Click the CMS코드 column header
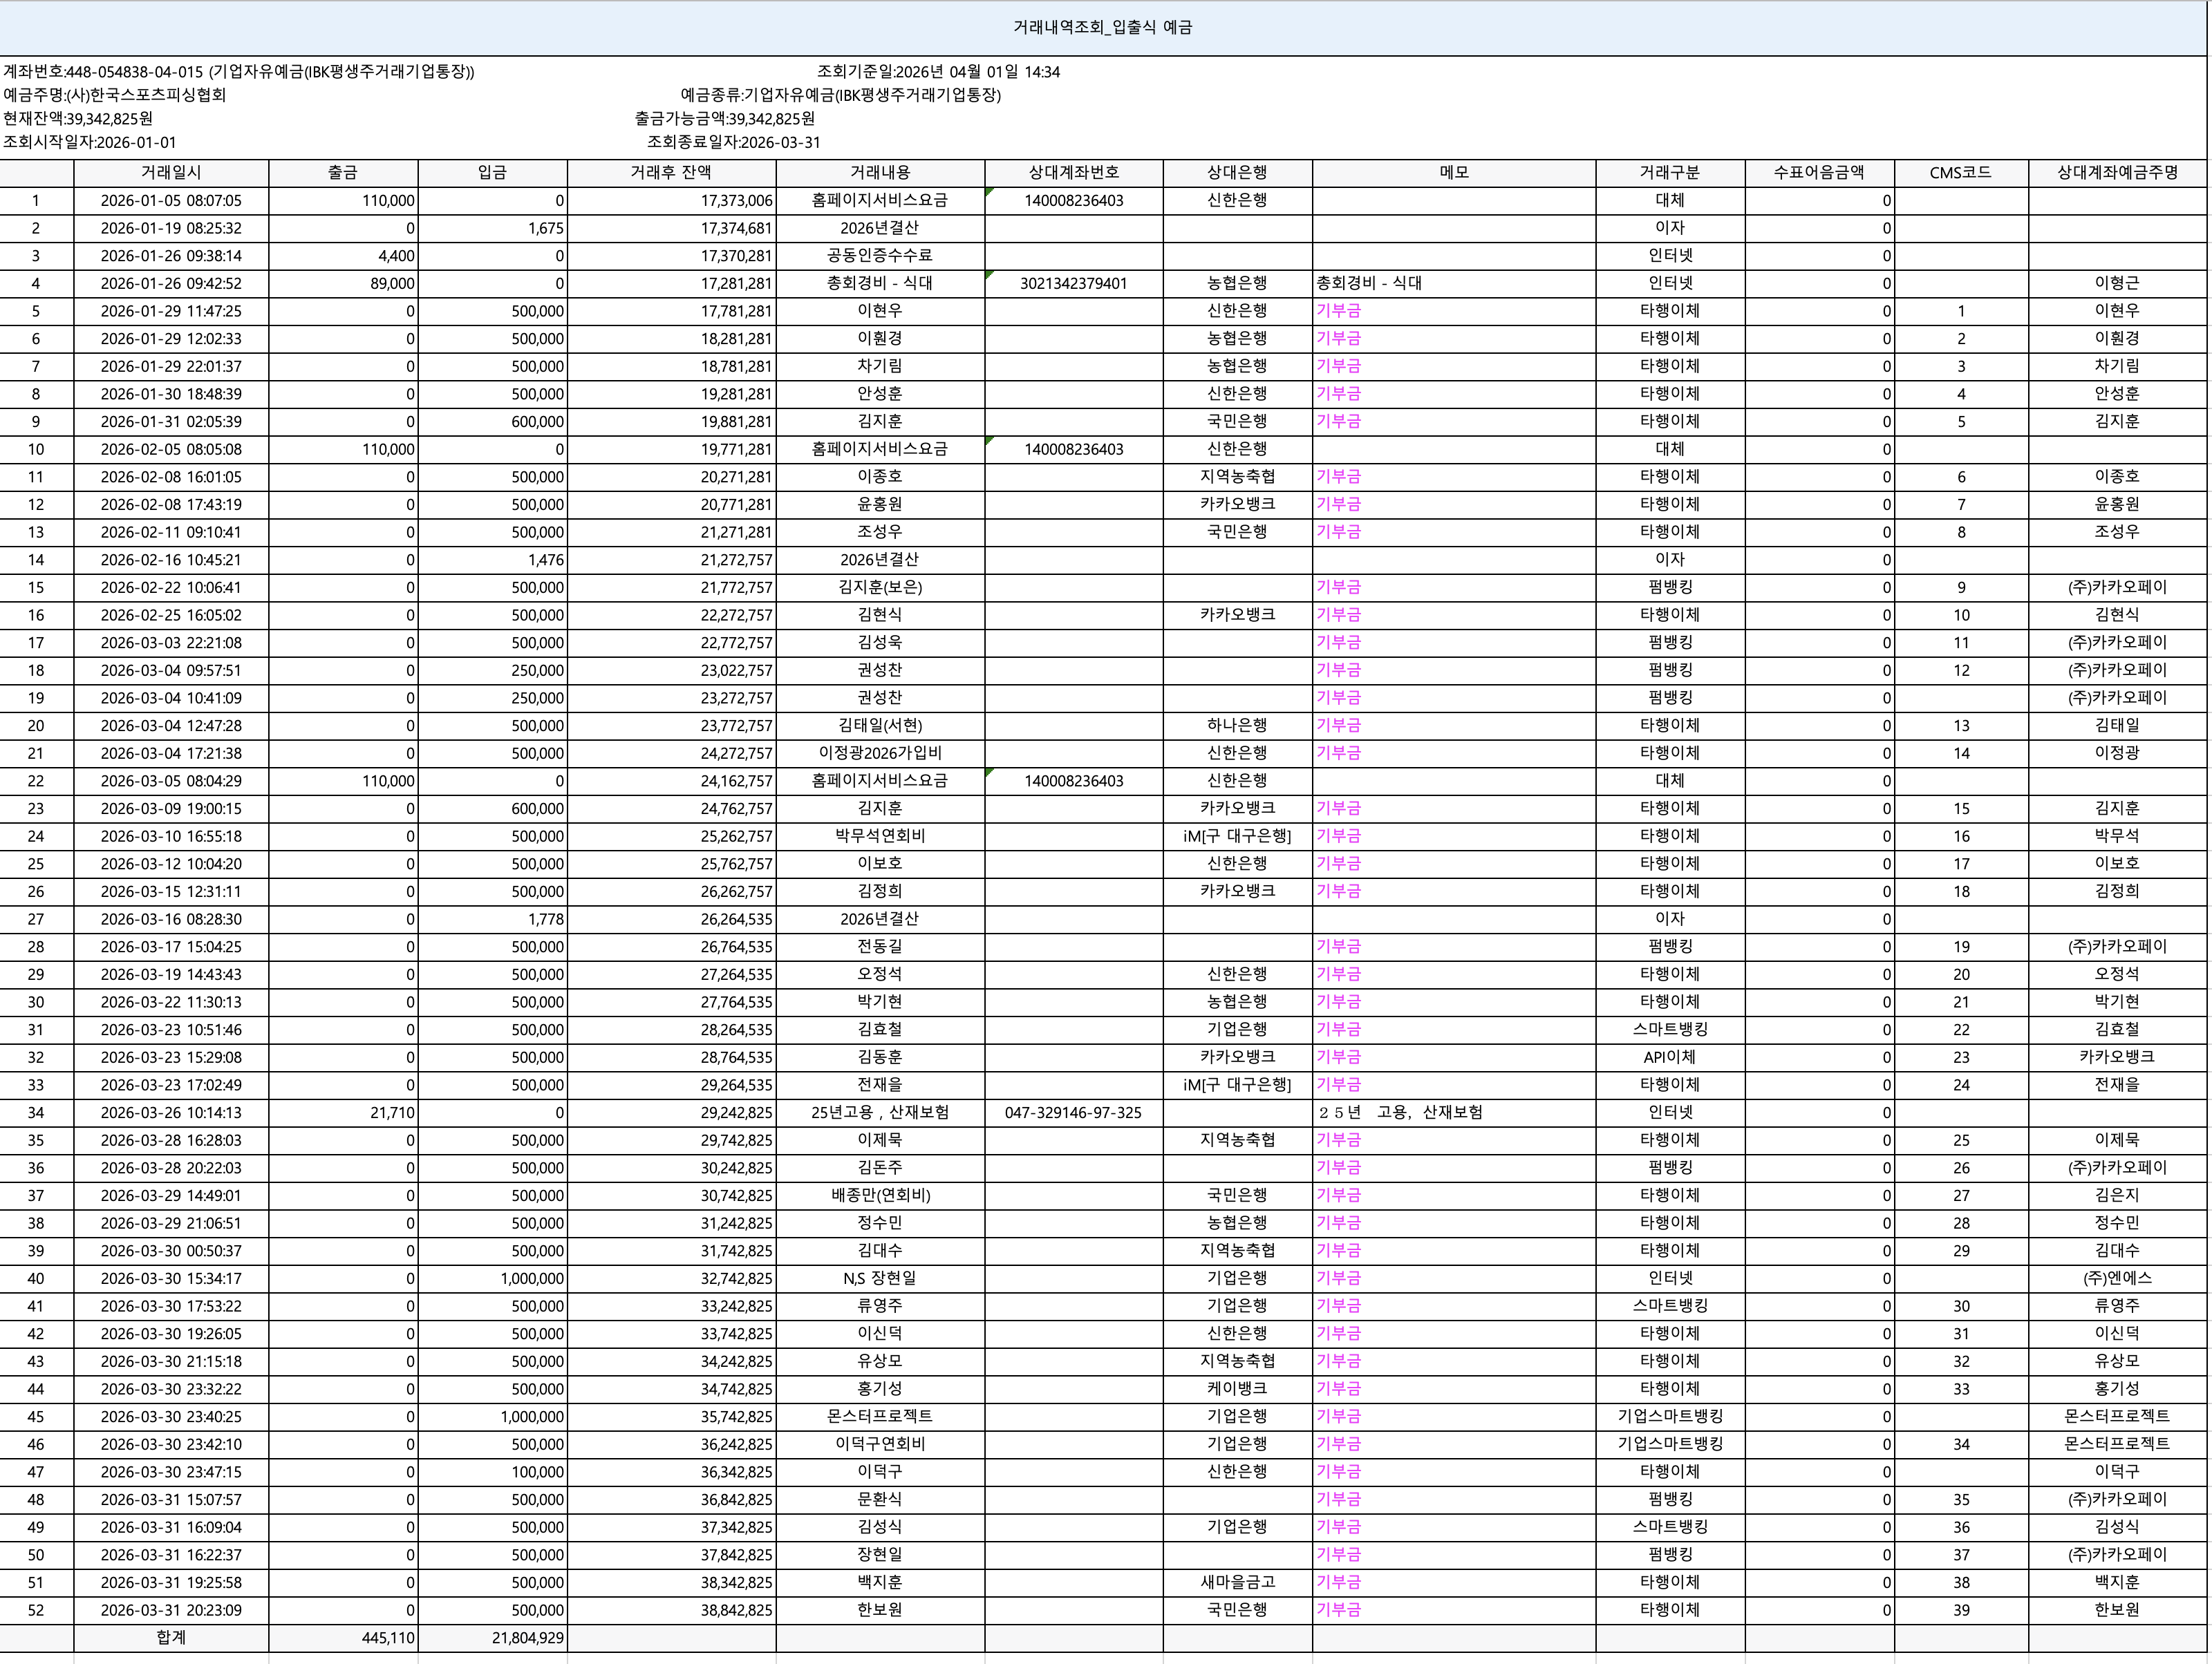2212x1664 pixels. pos(1960,172)
